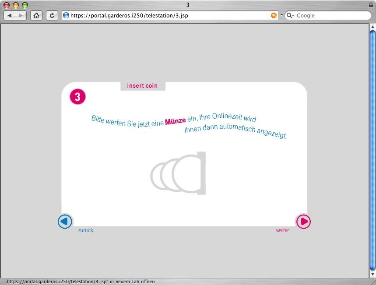Click the status bar link text 4.jsp
The width and height of the screenshot is (376, 285).
point(80,282)
